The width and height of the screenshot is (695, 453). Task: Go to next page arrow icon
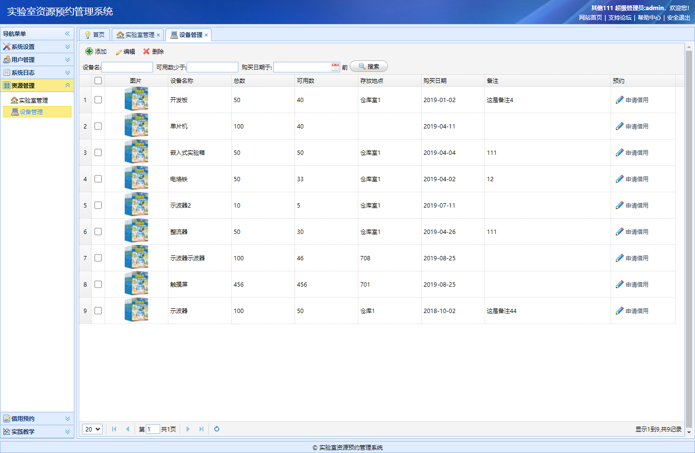(188, 429)
